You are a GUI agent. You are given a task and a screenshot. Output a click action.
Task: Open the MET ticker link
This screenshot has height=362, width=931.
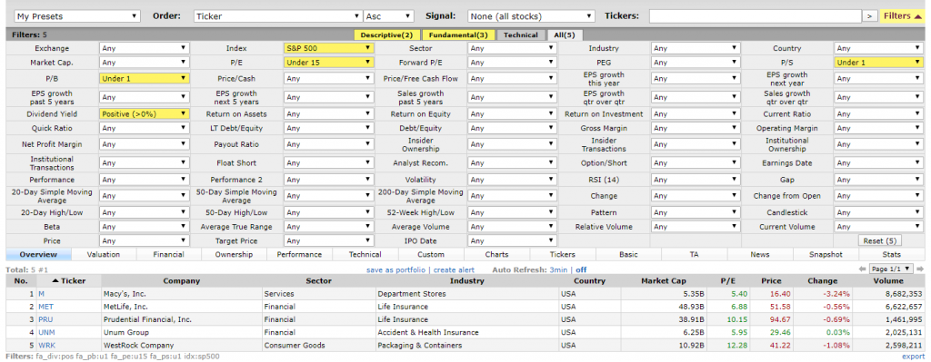(45, 307)
